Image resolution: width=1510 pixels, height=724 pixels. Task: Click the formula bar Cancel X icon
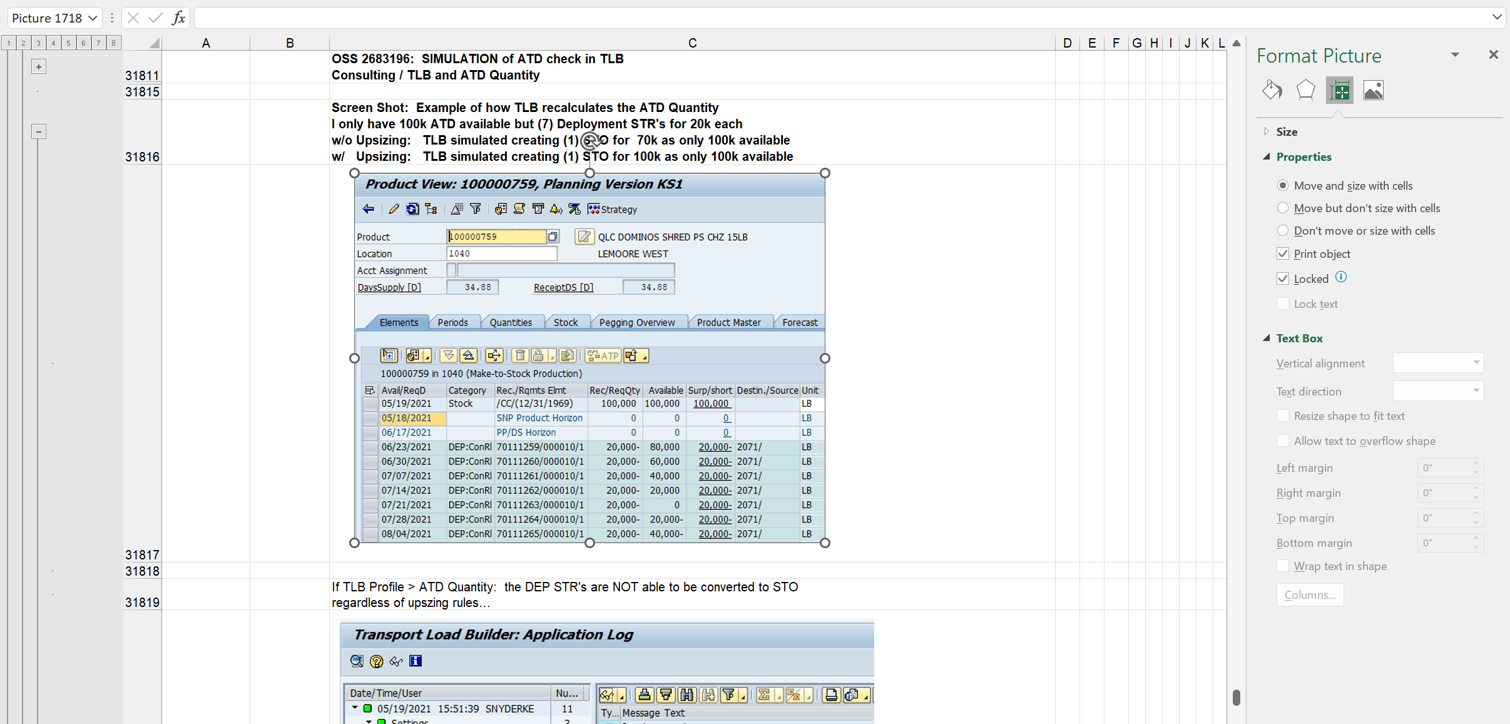[133, 18]
